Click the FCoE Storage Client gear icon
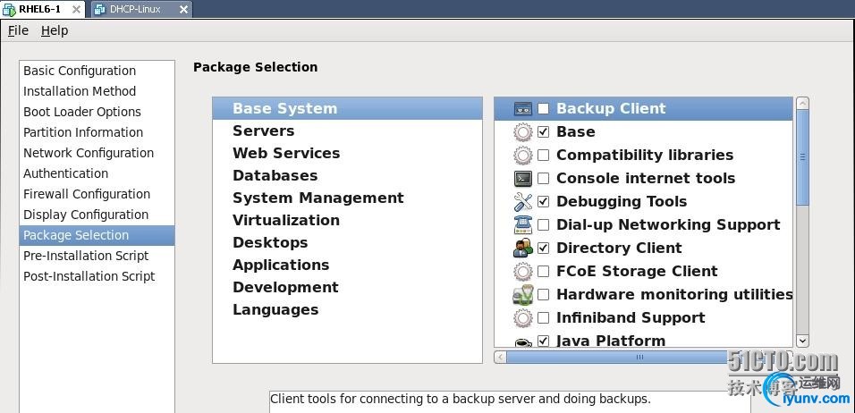This screenshot has height=413, width=855. 523,272
